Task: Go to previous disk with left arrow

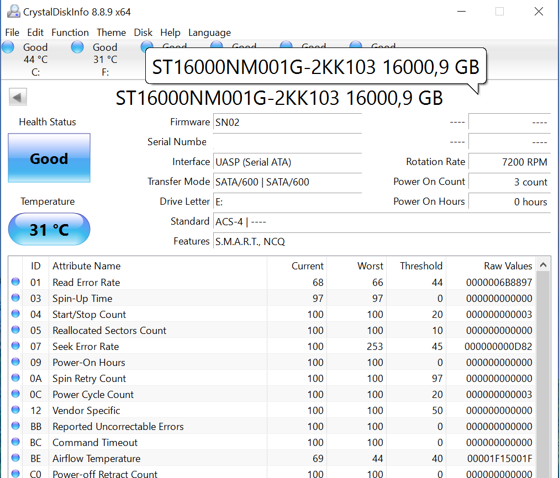Action: [18, 97]
